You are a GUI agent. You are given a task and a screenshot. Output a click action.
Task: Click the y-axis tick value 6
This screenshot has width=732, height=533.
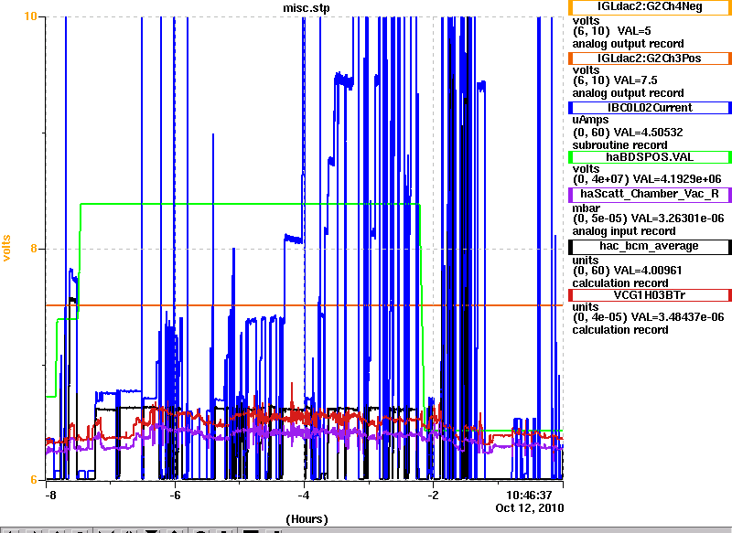coord(34,479)
